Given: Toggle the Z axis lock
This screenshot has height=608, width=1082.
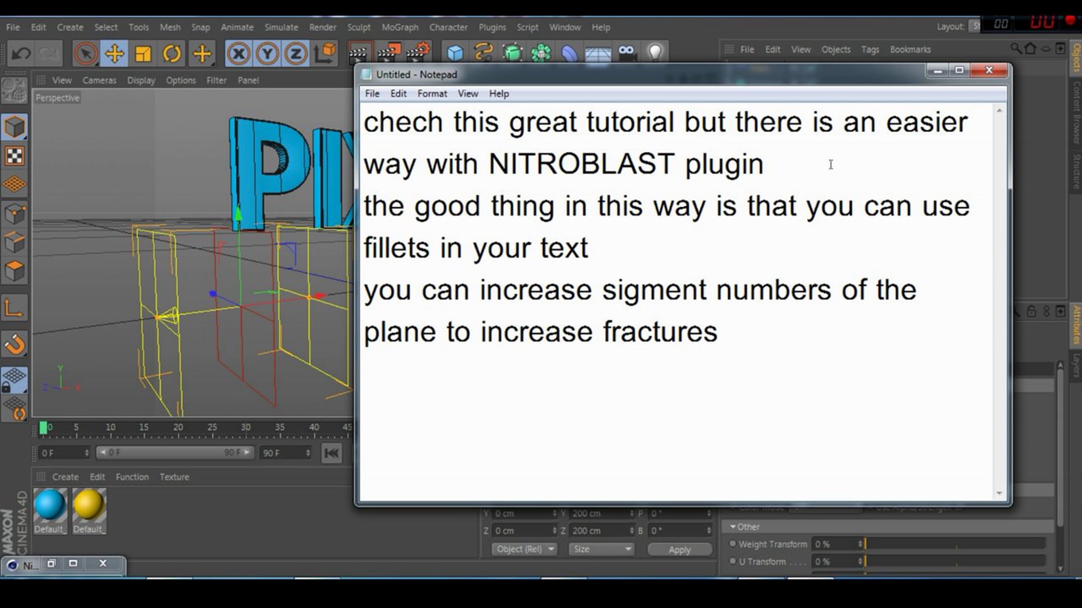Looking at the screenshot, I should (x=296, y=54).
